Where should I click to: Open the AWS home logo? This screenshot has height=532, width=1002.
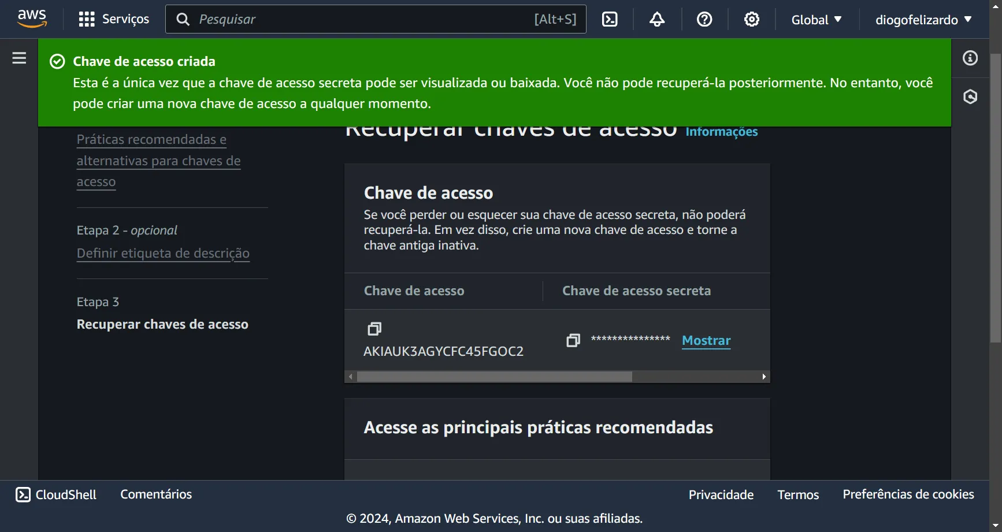point(32,19)
